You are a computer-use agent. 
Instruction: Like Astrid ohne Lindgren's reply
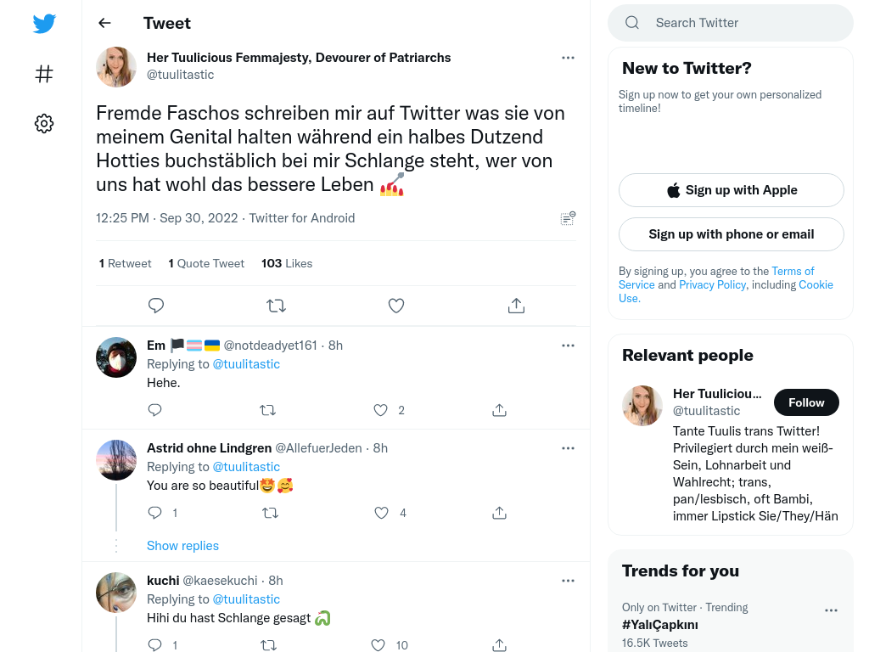click(381, 513)
